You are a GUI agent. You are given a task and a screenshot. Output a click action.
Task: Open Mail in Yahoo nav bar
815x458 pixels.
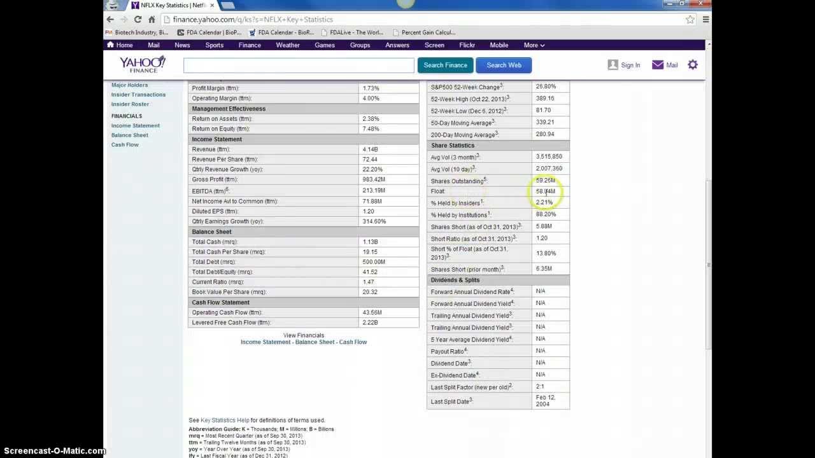coord(153,45)
